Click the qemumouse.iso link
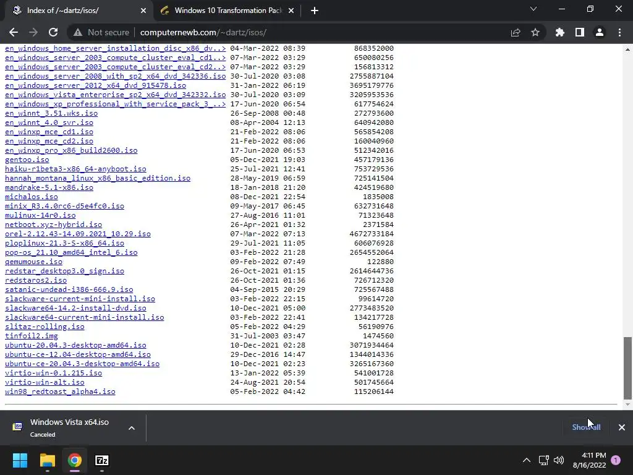The image size is (633, 475). pyautogui.click(x=33, y=262)
